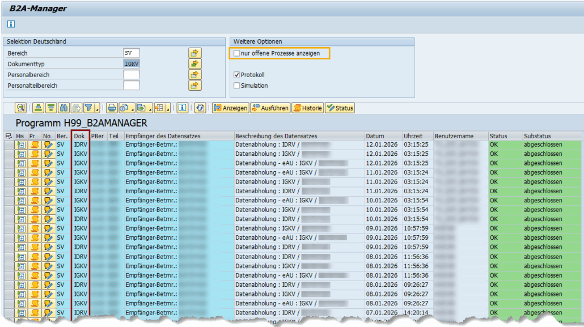Expand the filter dropdown arrow
The image size is (584, 327).
coord(98,109)
